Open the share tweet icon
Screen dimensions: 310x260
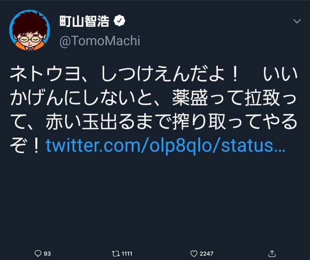click(x=272, y=253)
